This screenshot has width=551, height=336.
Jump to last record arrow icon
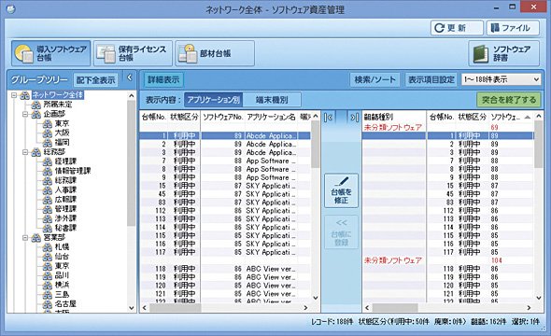pyautogui.click(x=354, y=118)
